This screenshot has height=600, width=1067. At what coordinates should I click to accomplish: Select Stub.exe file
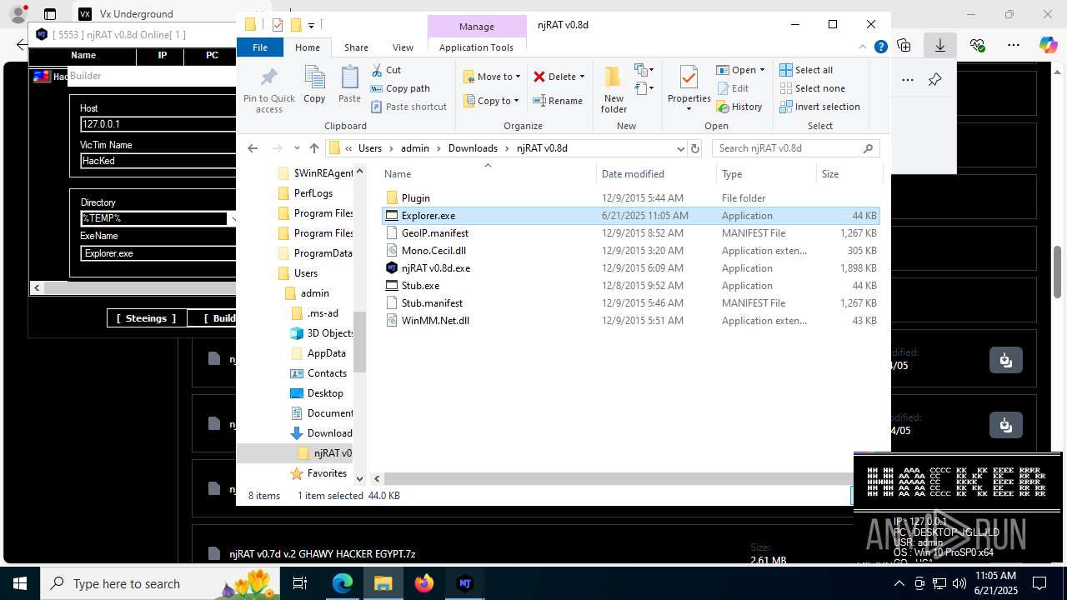click(630, 286)
